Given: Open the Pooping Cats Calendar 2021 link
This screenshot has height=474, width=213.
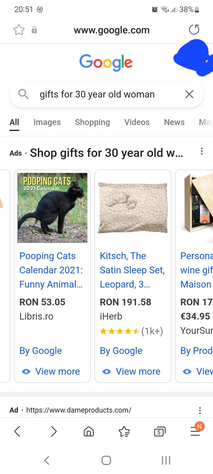Looking at the screenshot, I should pos(51,270).
